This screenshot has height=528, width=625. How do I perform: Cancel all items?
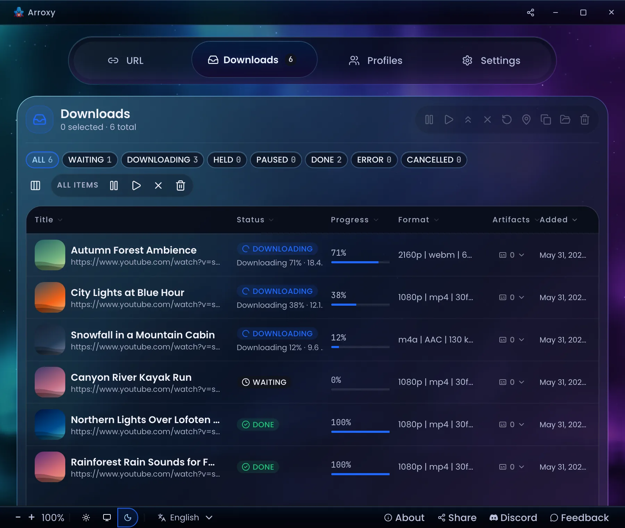coord(158,185)
